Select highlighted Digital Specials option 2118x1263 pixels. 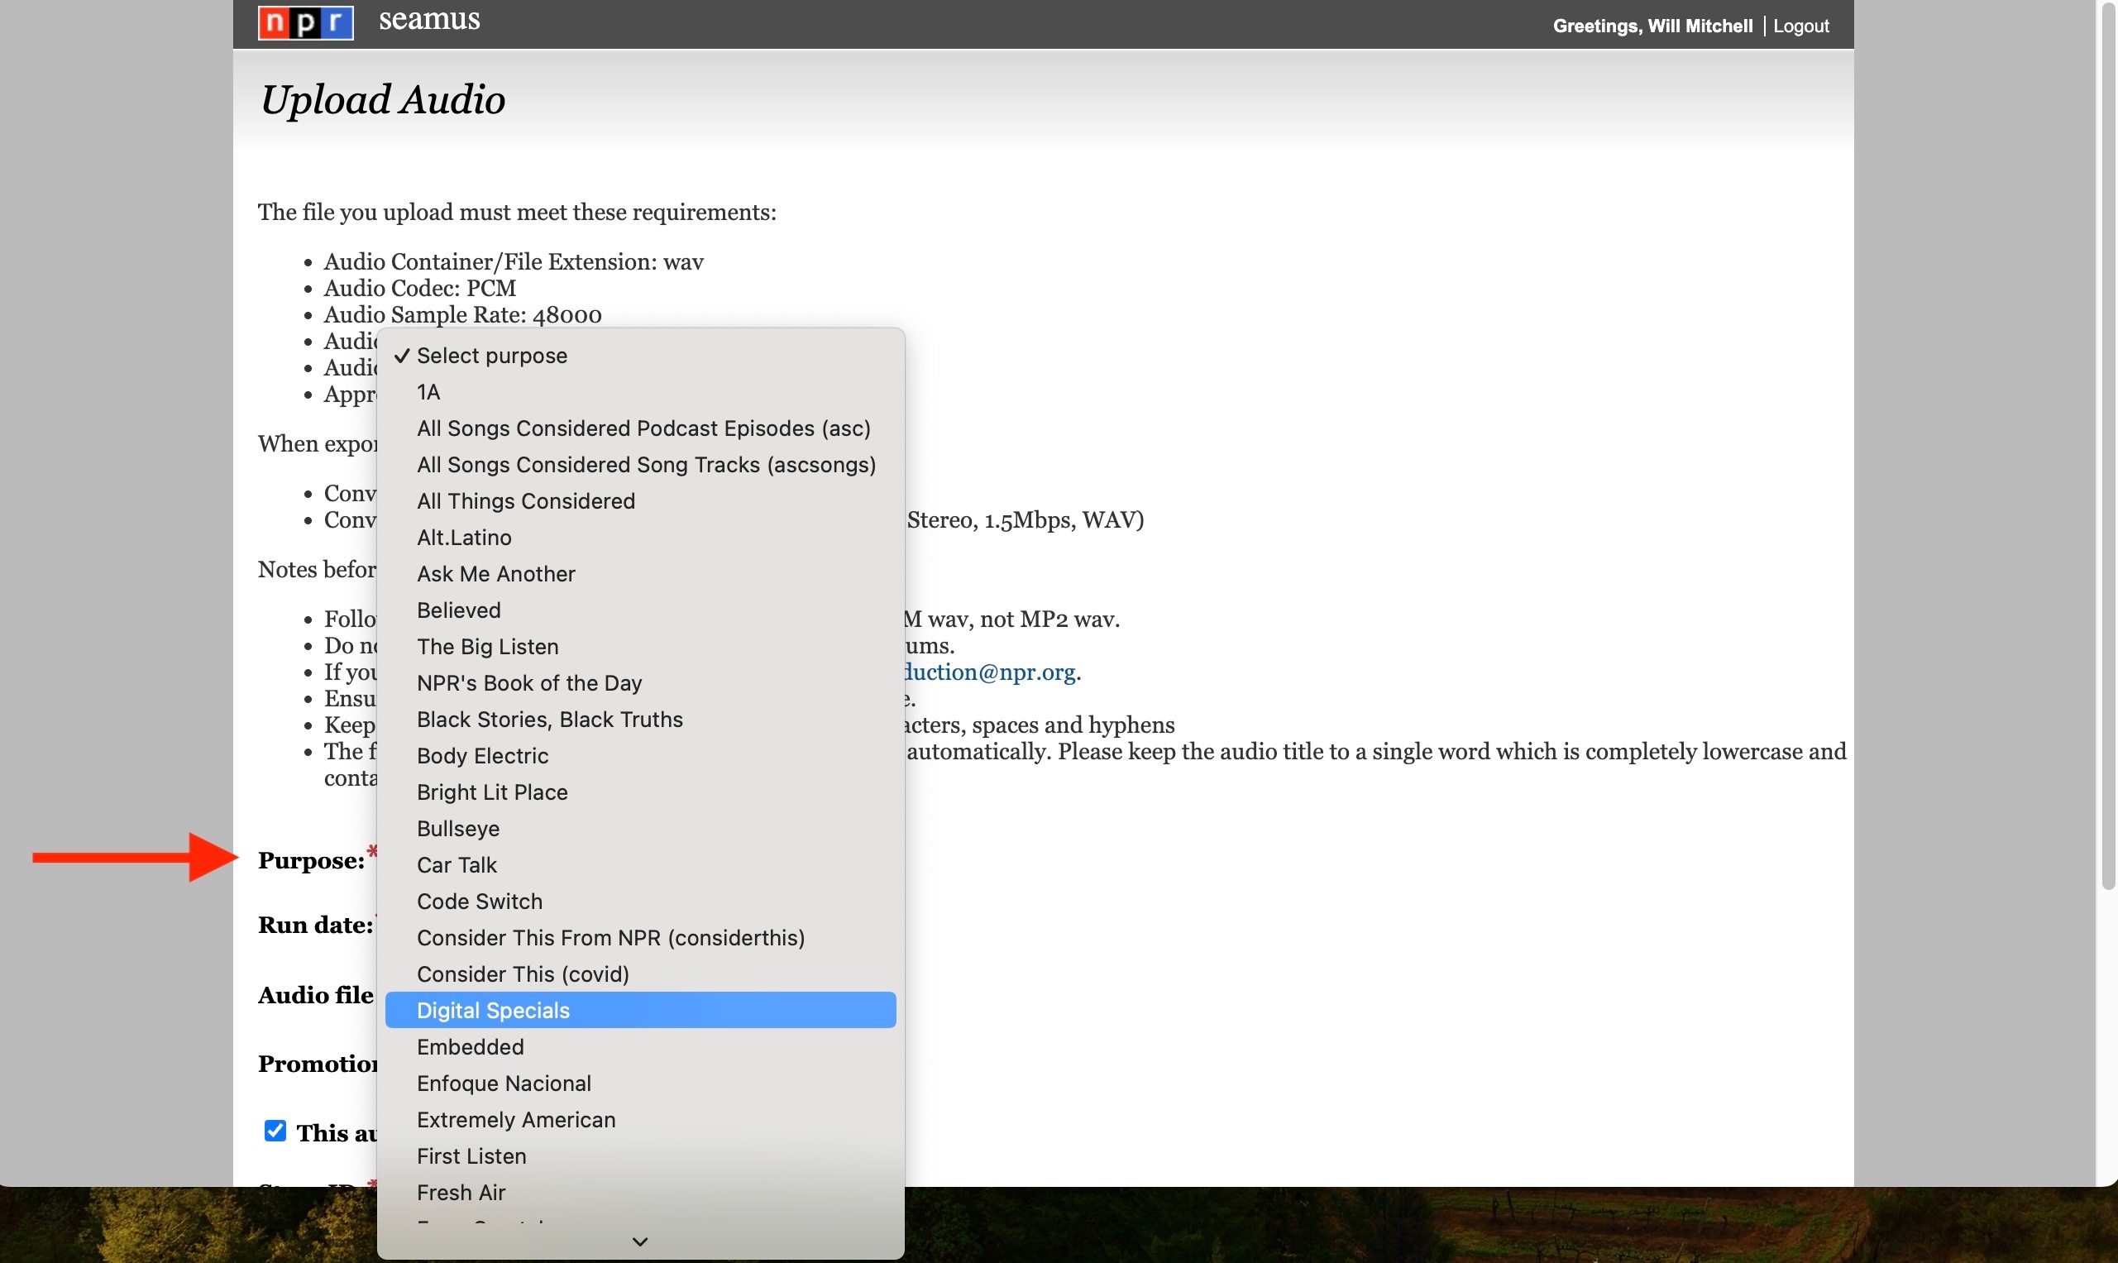[640, 1010]
